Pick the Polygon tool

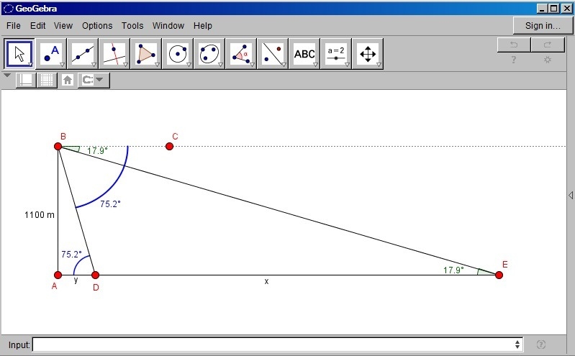146,54
